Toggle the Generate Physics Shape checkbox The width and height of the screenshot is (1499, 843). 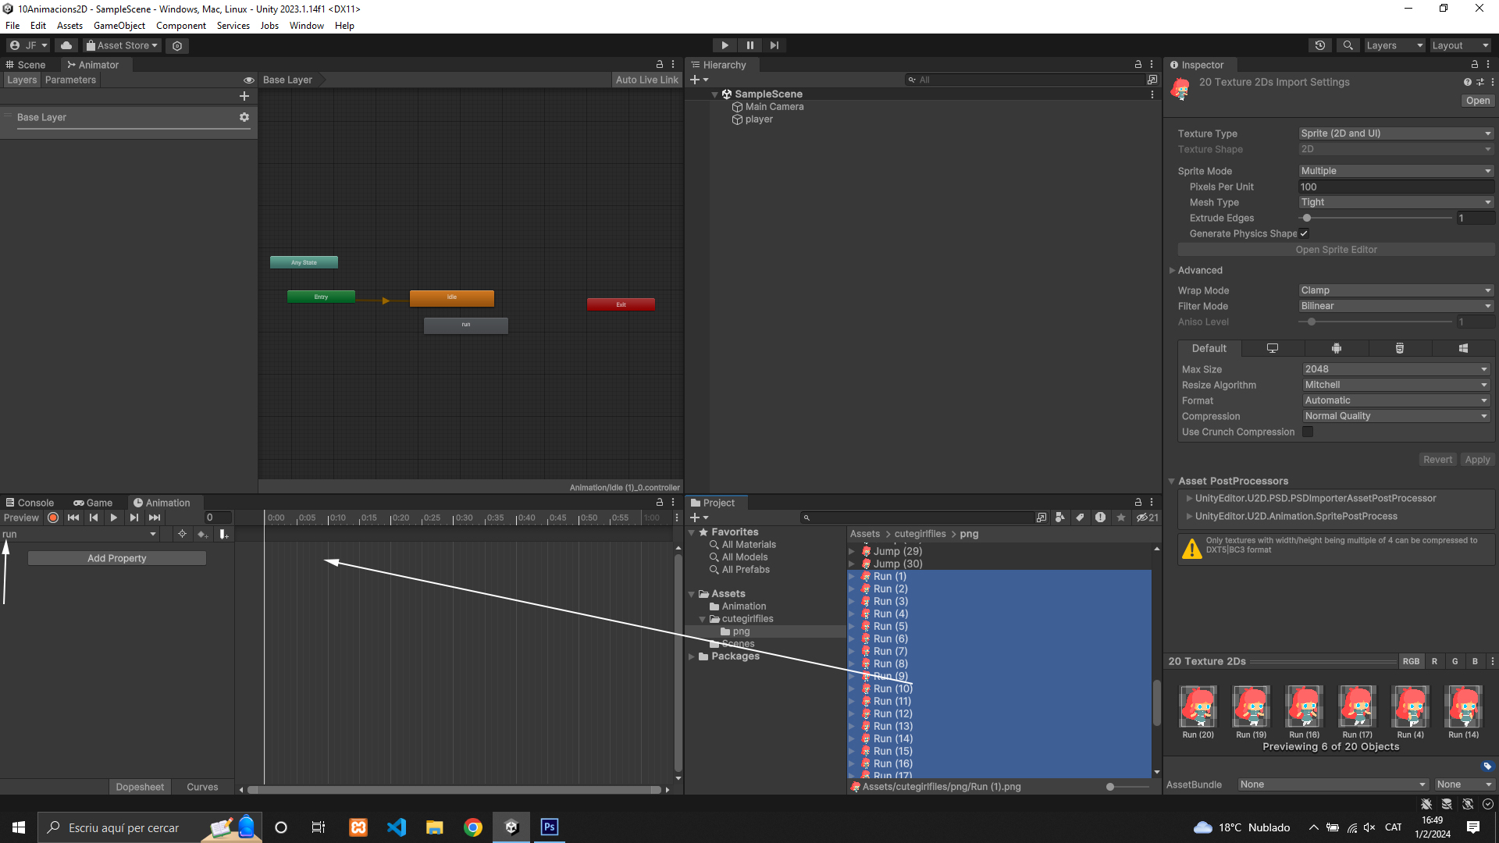[x=1304, y=233]
